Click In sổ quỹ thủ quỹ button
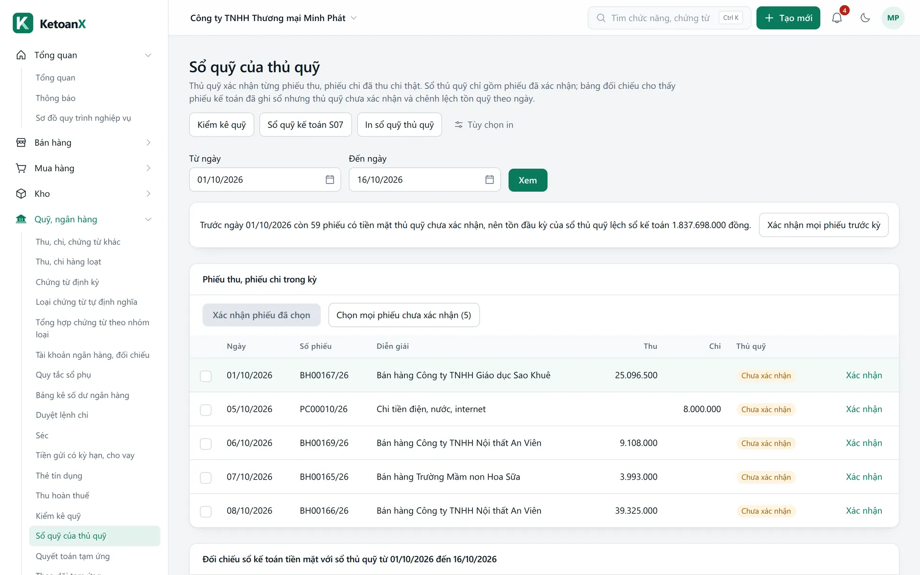 [x=399, y=125]
